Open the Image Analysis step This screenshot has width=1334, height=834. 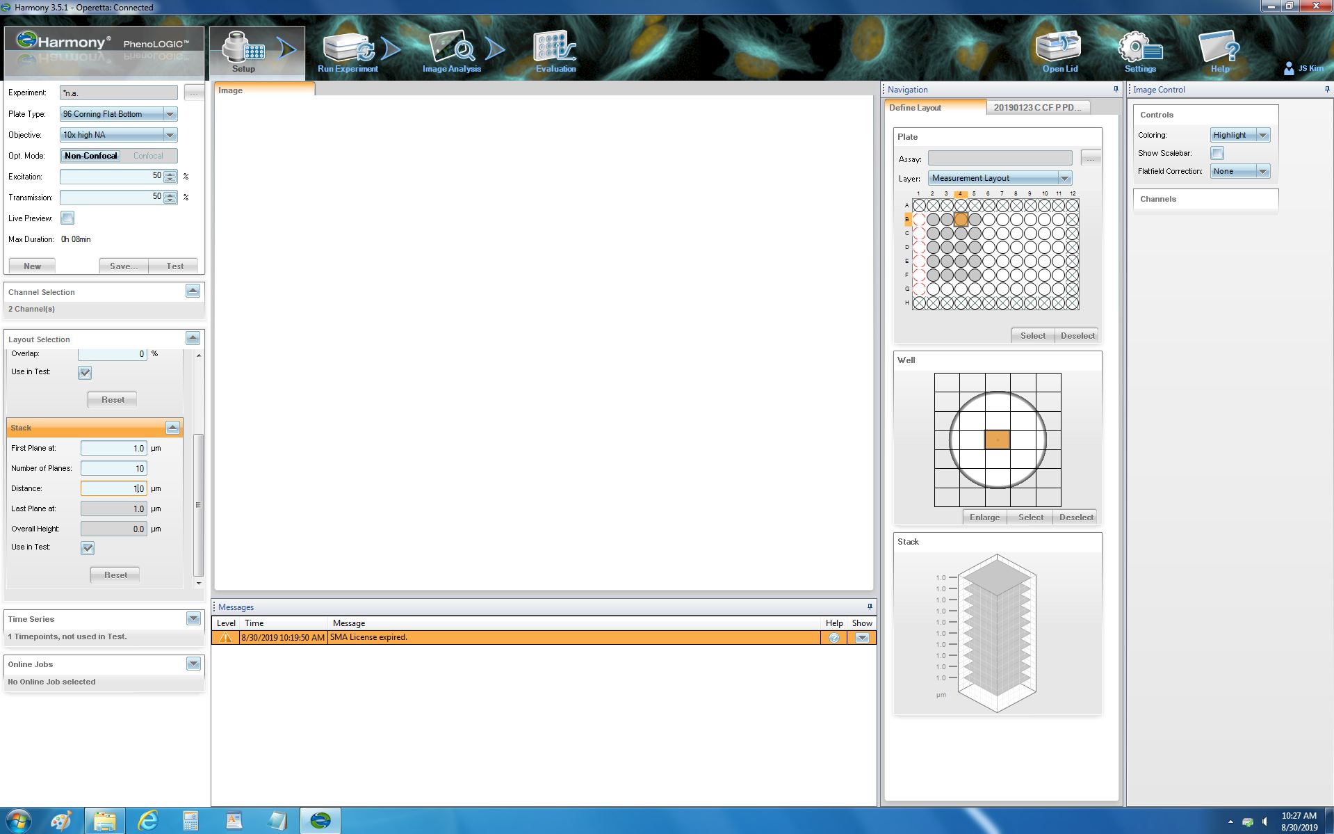point(452,52)
